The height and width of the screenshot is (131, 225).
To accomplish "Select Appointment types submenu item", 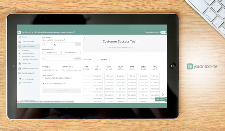I will click(x=28, y=56).
